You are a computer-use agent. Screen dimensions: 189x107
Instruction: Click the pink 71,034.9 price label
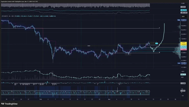tap(184, 49)
